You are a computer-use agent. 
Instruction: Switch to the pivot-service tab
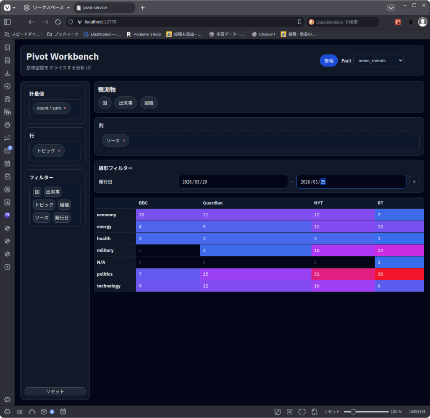104,8
